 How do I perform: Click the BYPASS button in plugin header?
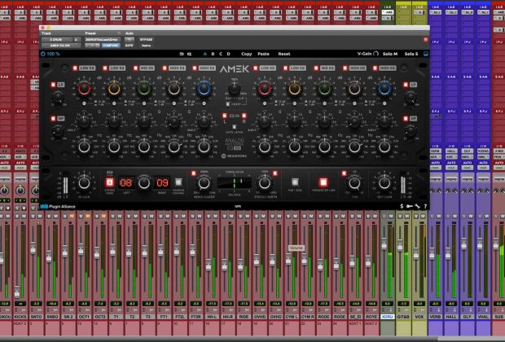[x=145, y=39]
